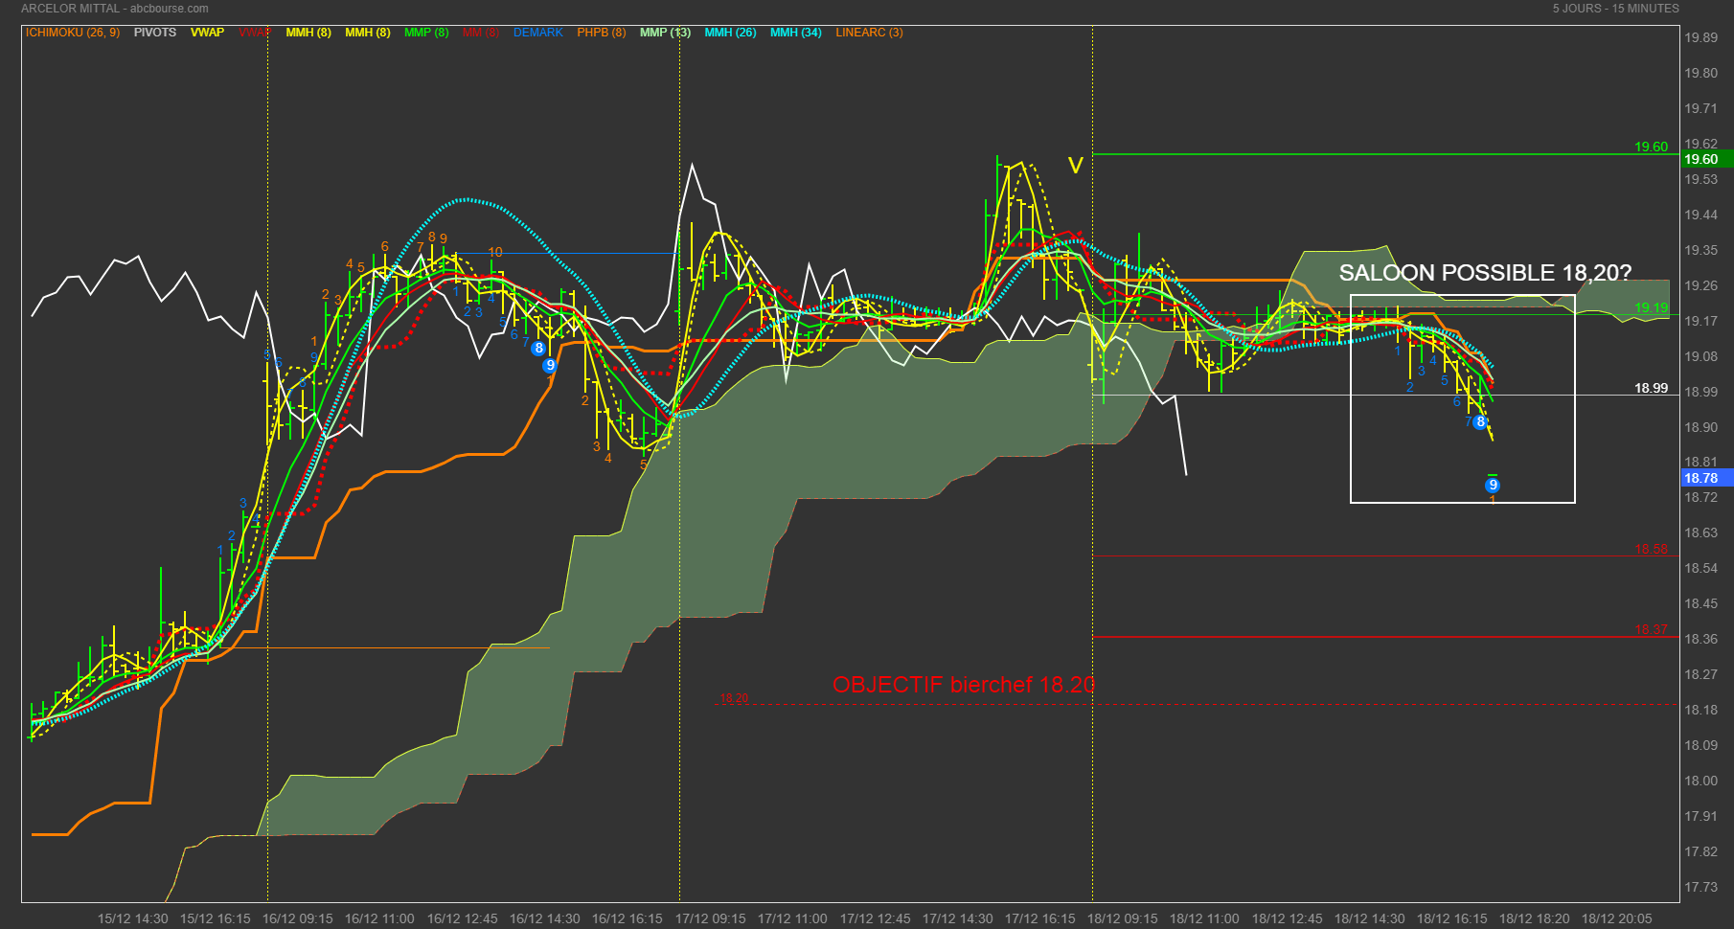Click the MMP (13) legend label
The height and width of the screenshot is (929, 1734).
point(666,33)
